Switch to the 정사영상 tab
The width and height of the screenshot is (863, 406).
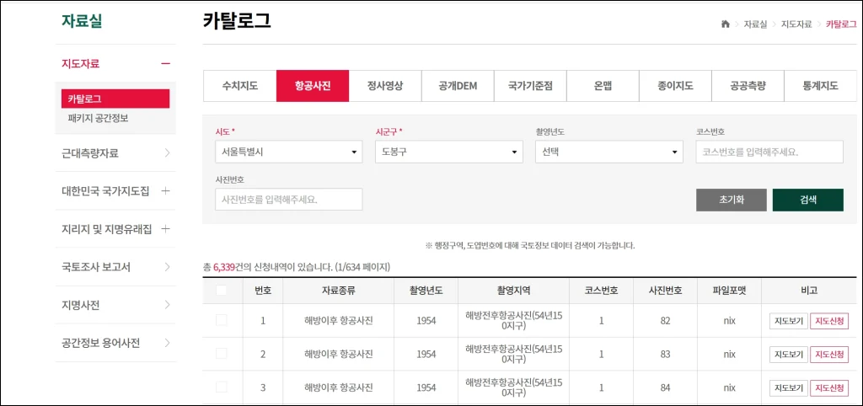tap(385, 86)
